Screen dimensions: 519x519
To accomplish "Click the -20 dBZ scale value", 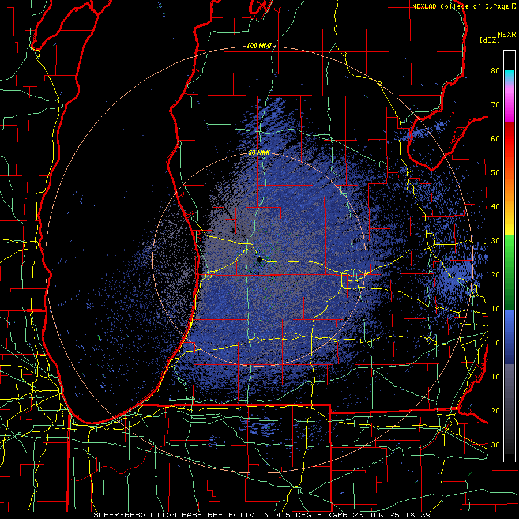I will pyautogui.click(x=493, y=411).
